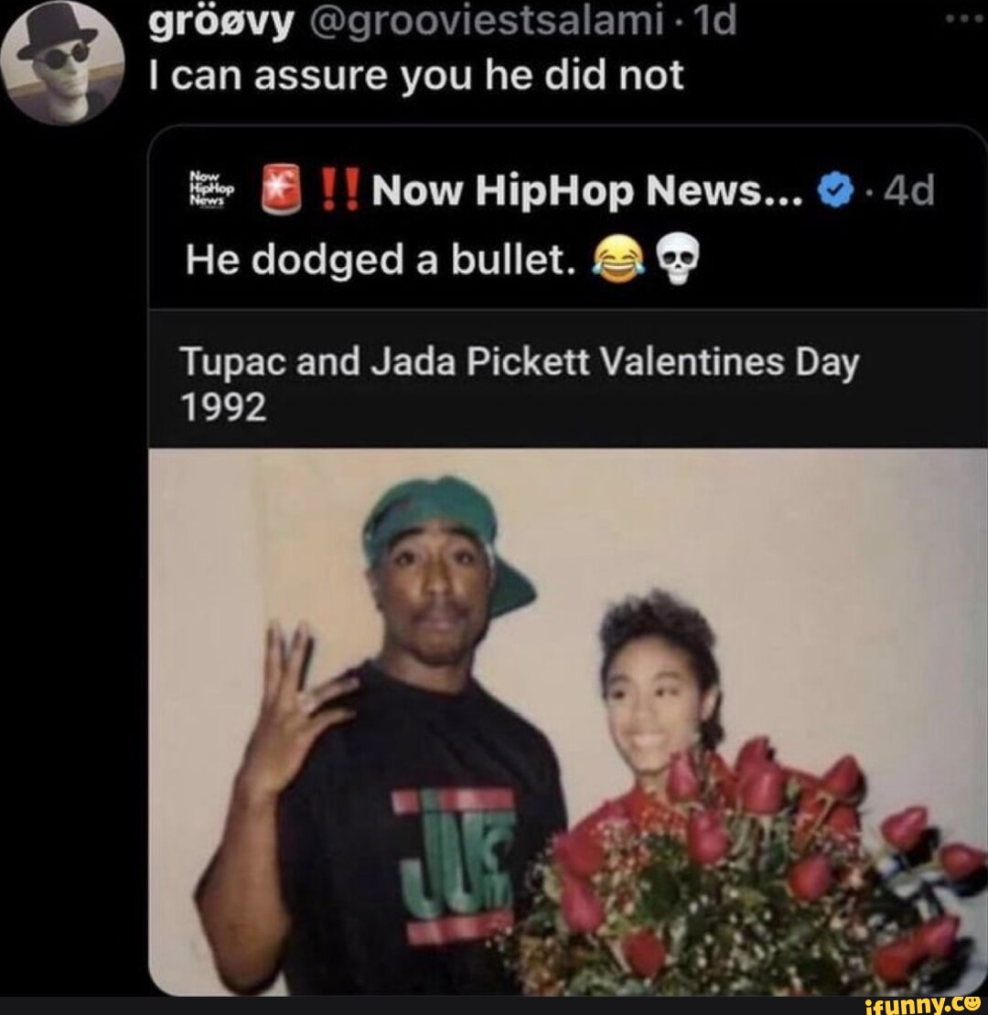Click the gröøvy display name

point(221,22)
